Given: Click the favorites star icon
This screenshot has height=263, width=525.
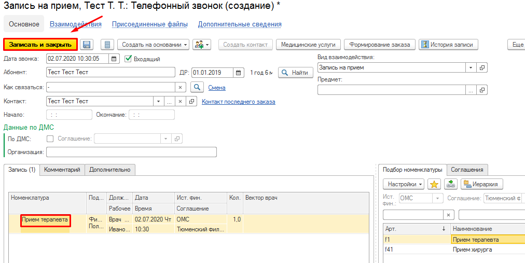Looking at the screenshot, I should click(434, 184).
